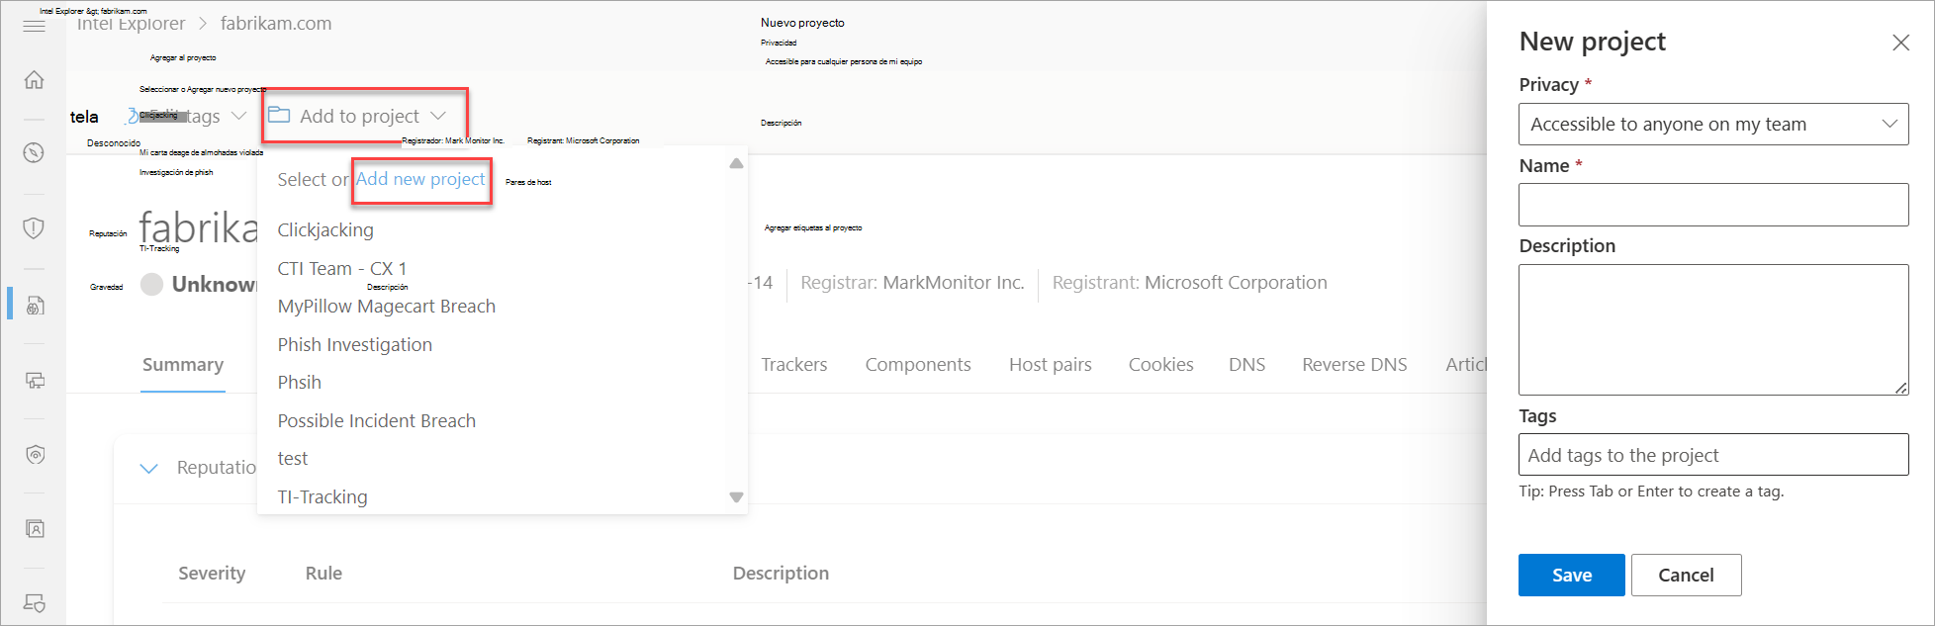
Task: Click the project Name input field
Action: pyautogui.click(x=1713, y=205)
